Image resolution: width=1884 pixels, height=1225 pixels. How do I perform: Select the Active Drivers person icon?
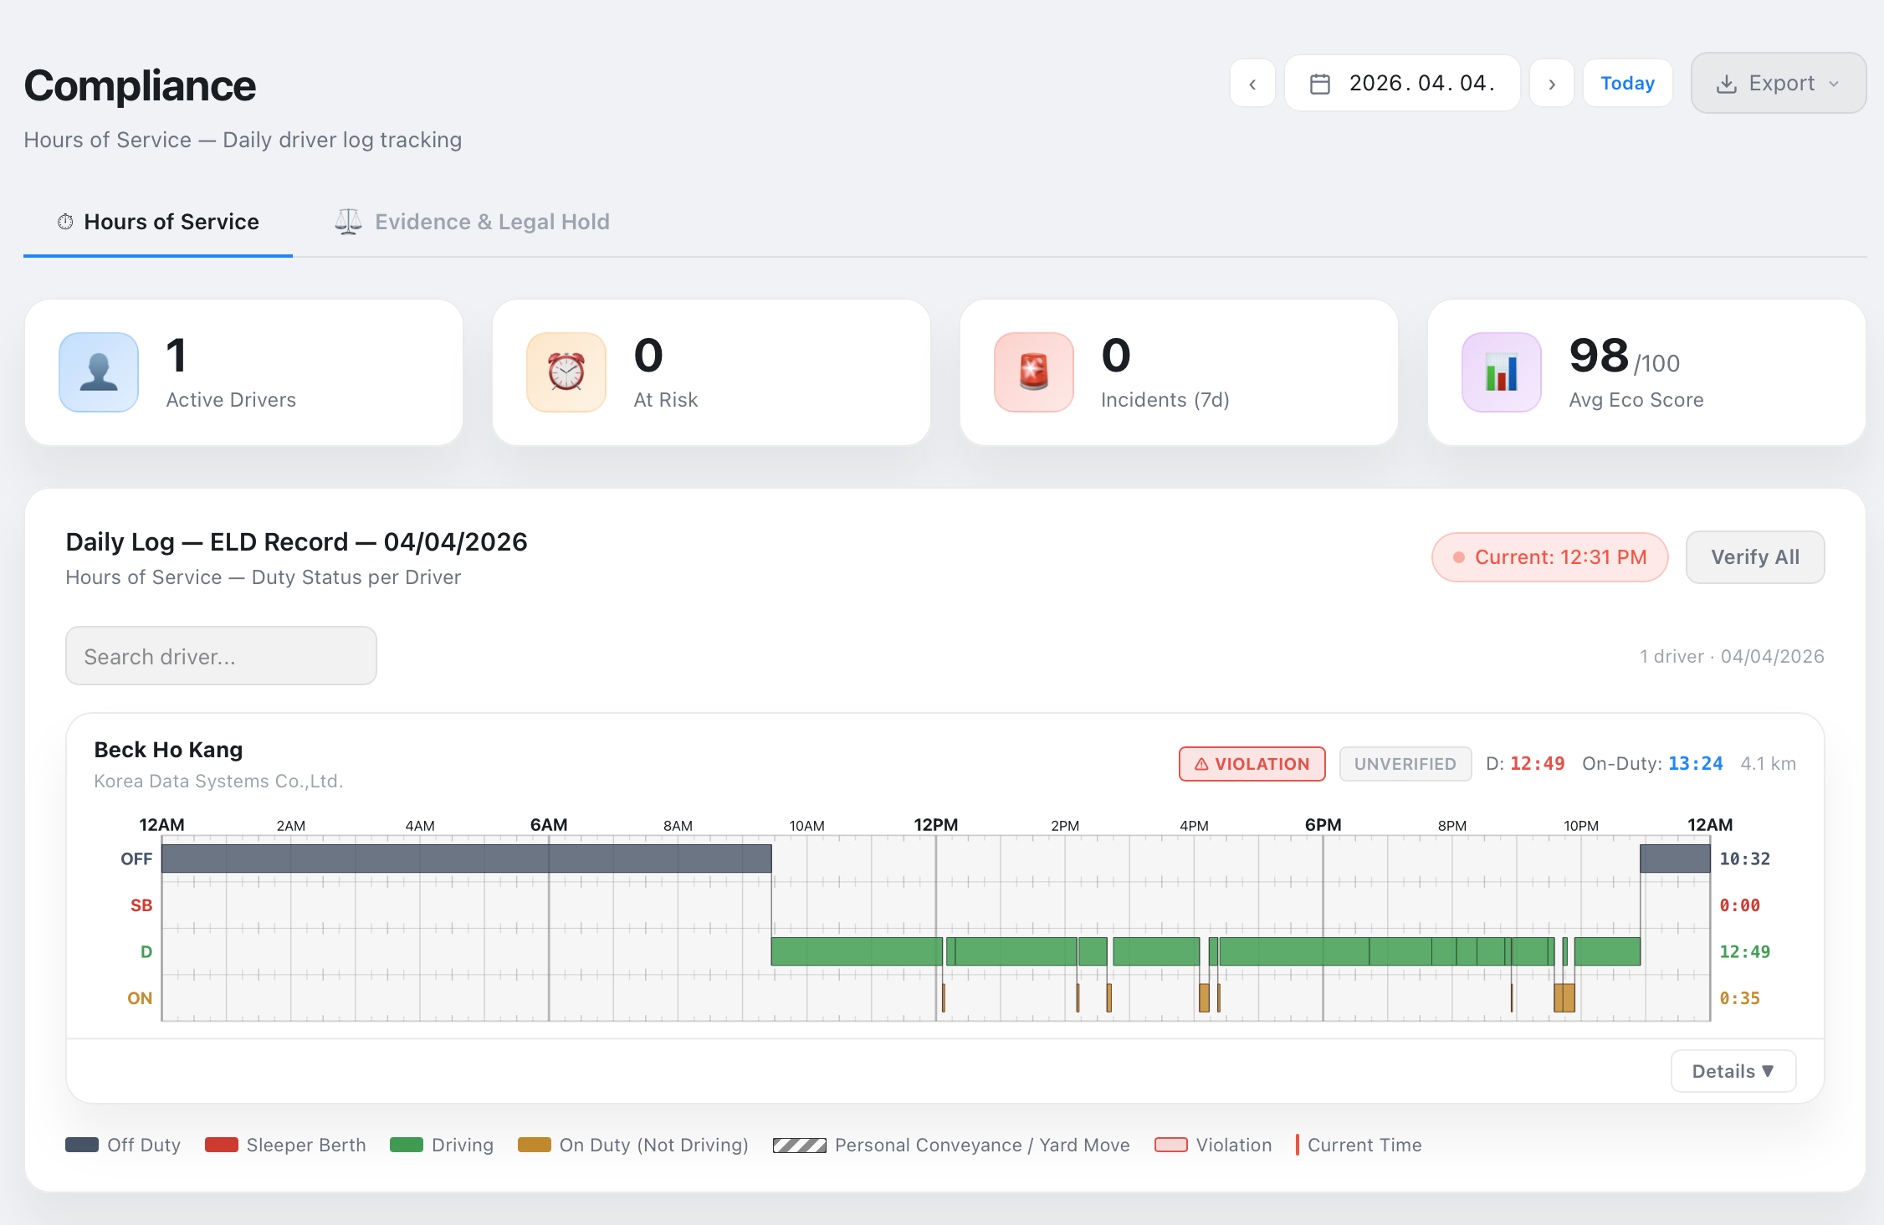[98, 372]
